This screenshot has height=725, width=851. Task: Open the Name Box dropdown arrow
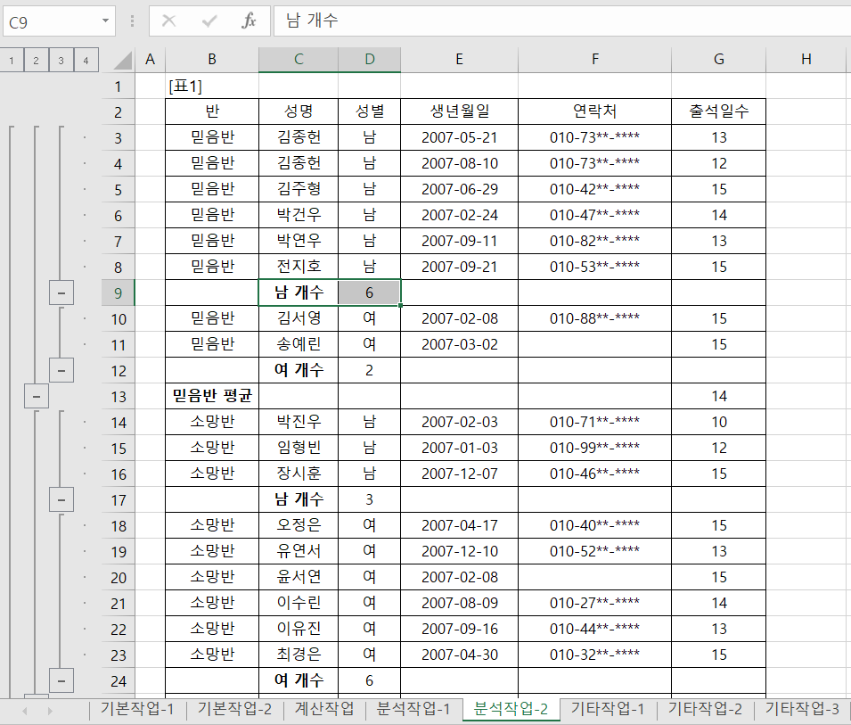click(107, 21)
